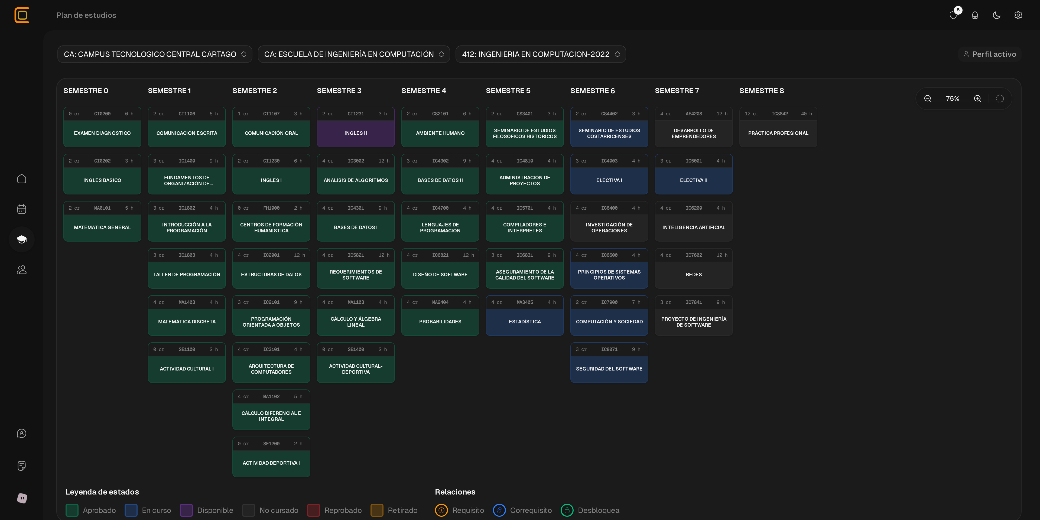Click the Desbloquea relation icon
Screen dimensions: 1040x520
pos(567,510)
